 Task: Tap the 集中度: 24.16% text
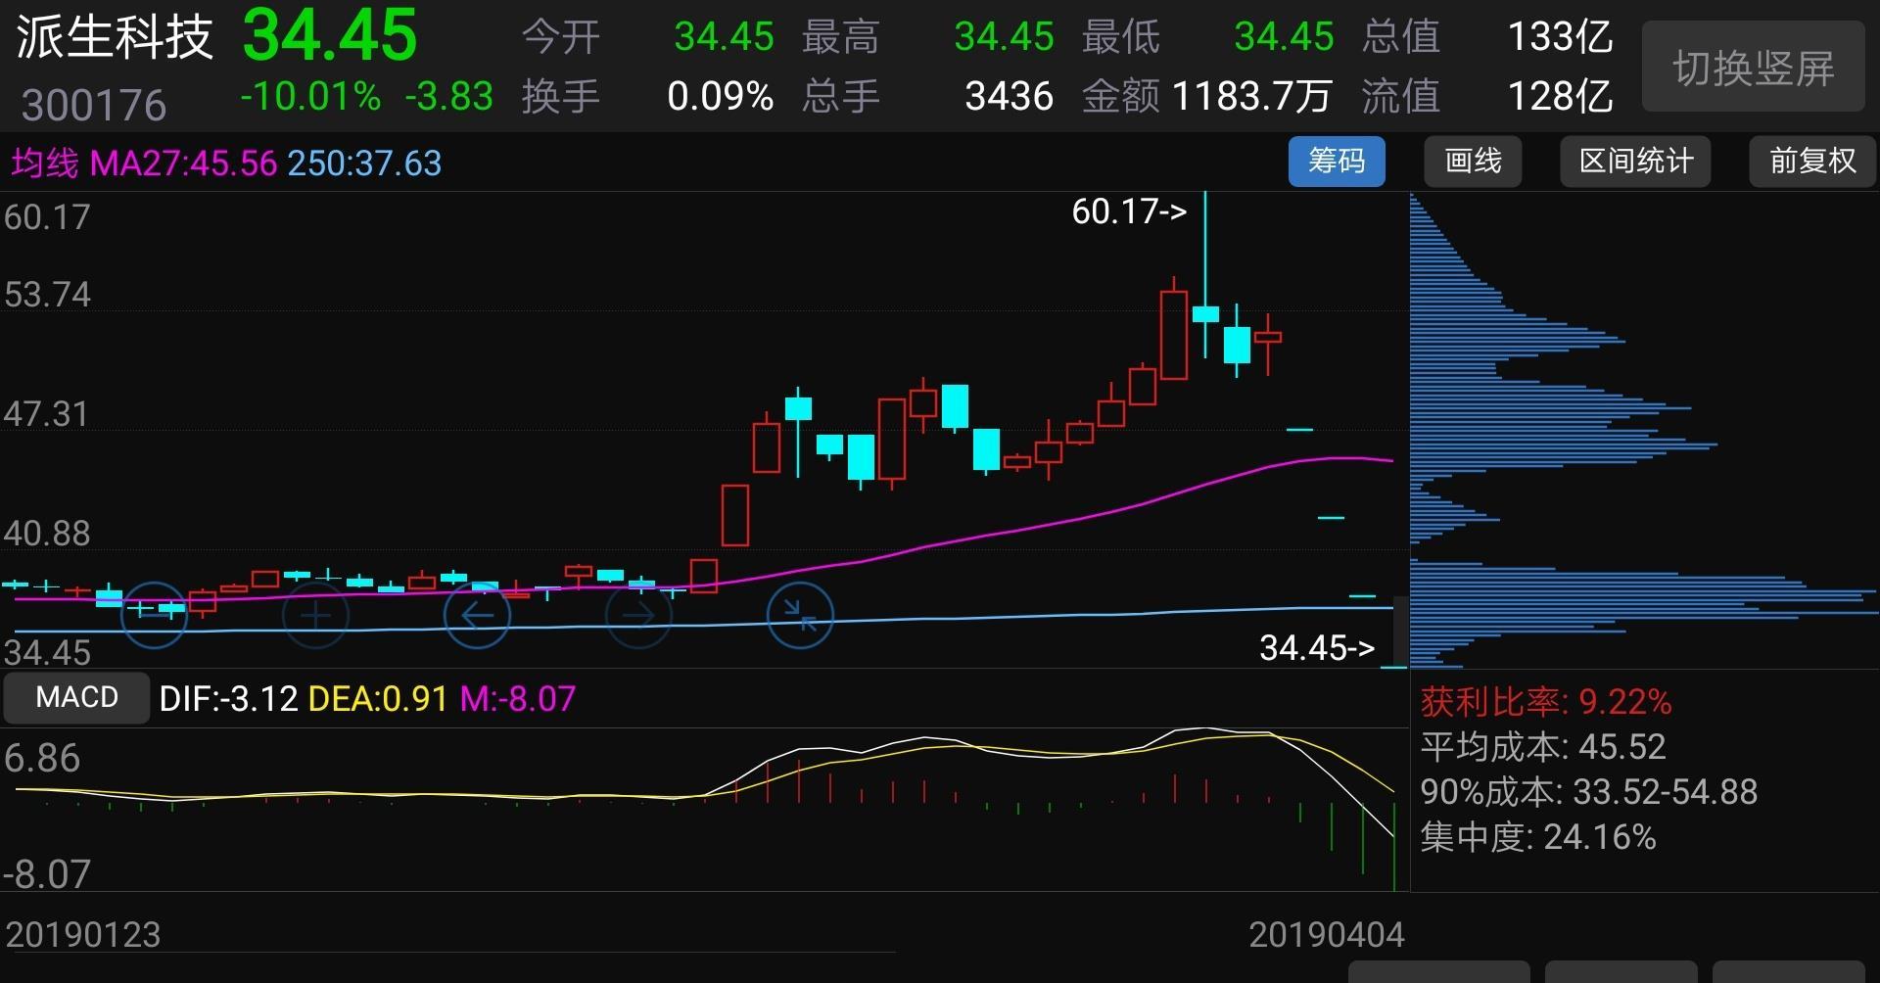(x=1538, y=837)
